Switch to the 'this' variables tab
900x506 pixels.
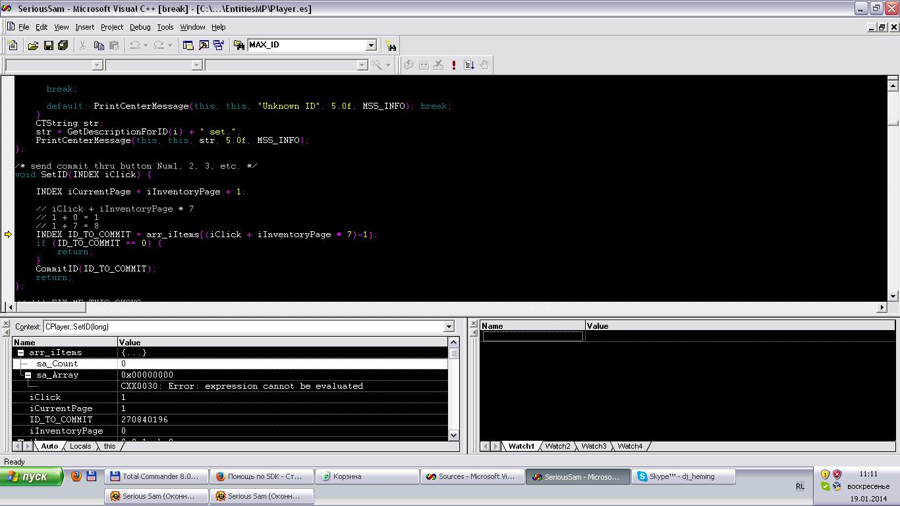[x=109, y=446]
